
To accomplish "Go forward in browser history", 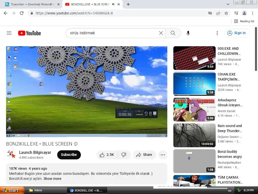I will tap(14, 13).
